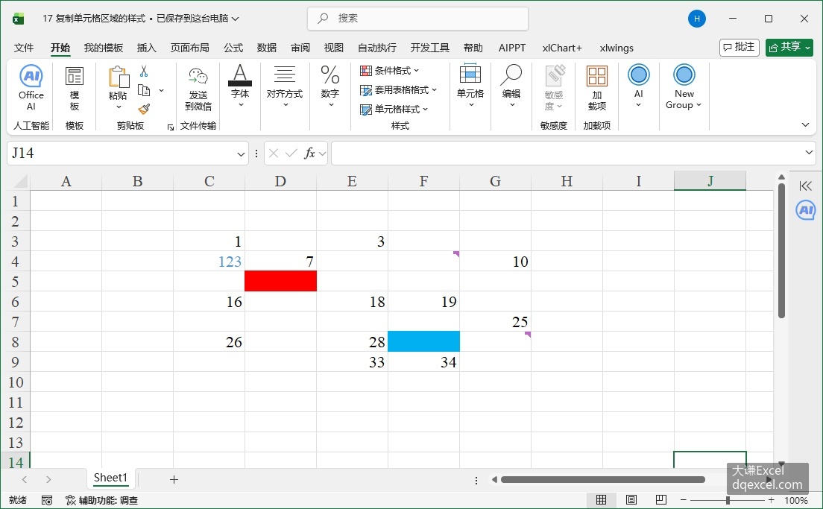This screenshot has height=509, width=823.
Task: Open the file name title dropdown
Action: [235, 19]
